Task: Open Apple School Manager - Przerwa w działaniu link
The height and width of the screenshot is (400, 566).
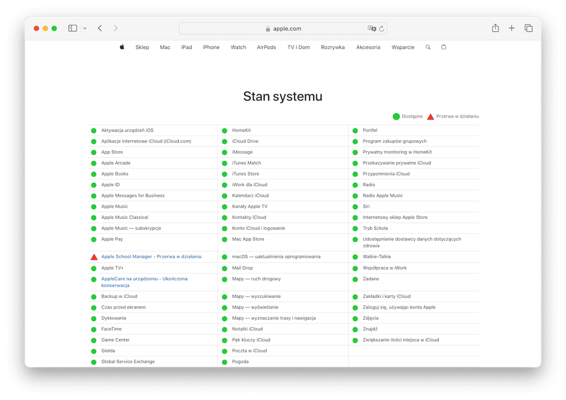Action: click(151, 257)
